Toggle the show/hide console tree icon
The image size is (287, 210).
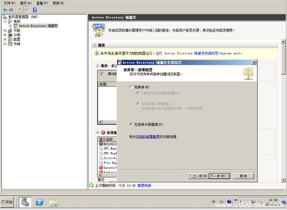click(x=27, y=10)
